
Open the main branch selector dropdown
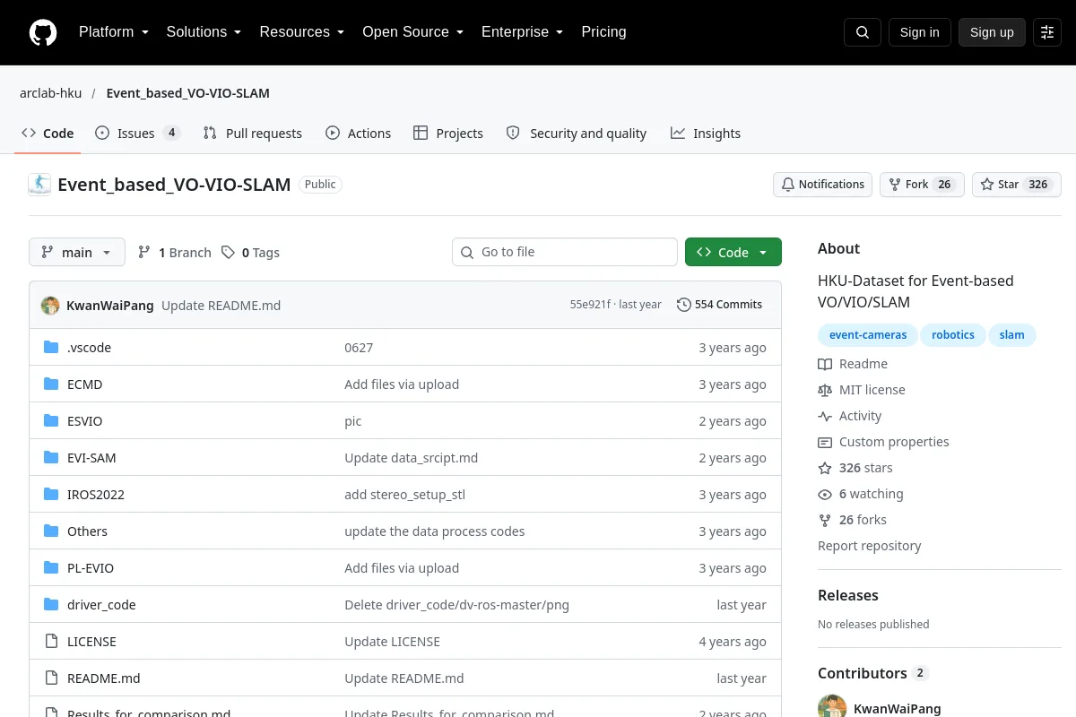coord(77,253)
